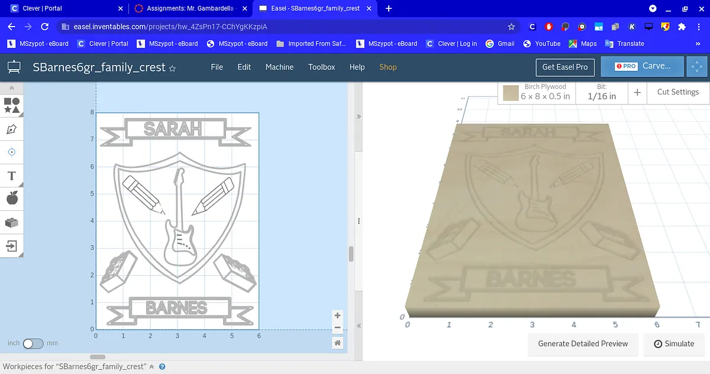Select the Drill point tool
The image size is (710, 374).
pyautogui.click(x=12, y=152)
